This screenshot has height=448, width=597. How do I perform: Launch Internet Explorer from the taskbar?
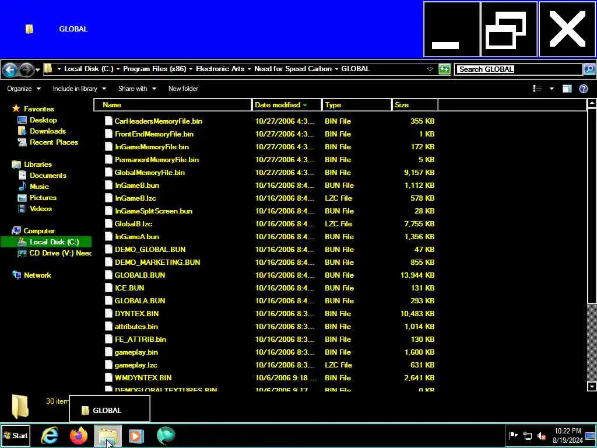click(x=50, y=435)
